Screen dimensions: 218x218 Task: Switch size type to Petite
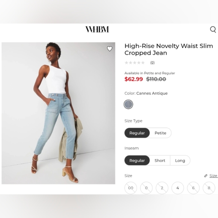[x=160, y=133]
